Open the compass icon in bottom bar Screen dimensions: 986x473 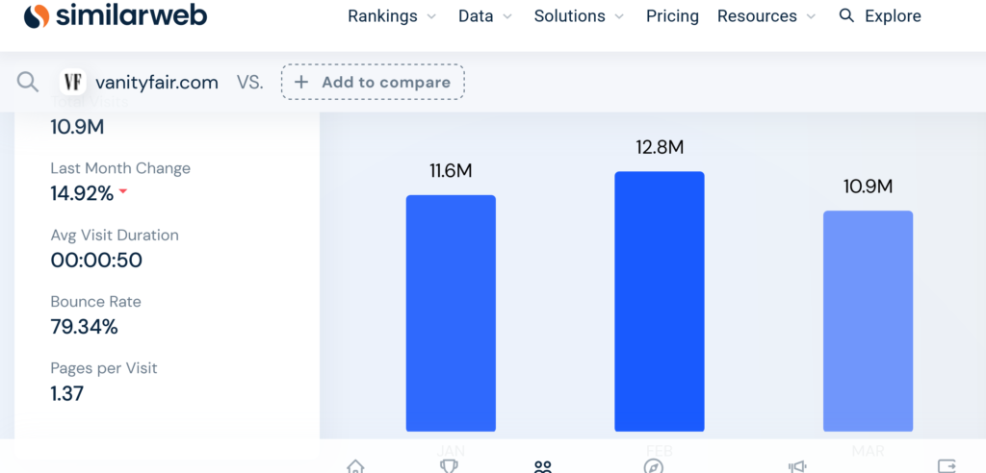coord(654,466)
